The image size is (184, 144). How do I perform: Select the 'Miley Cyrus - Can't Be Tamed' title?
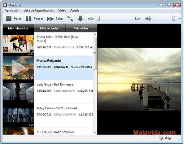point(57,108)
